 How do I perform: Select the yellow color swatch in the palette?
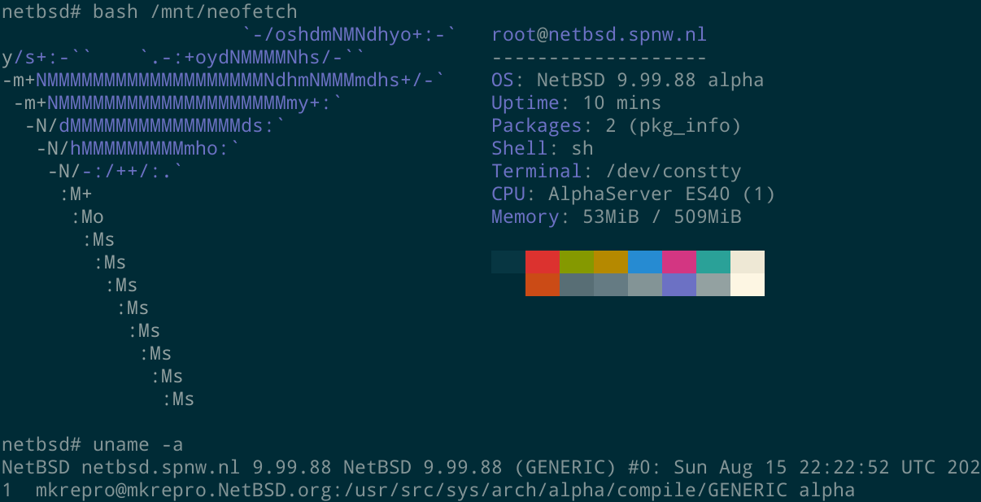click(610, 262)
